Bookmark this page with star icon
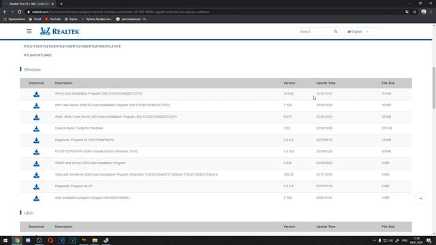 [x=415, y=12]
